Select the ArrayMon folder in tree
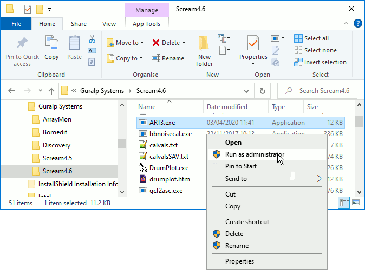The image size is (365, 270). pos(57,119)
